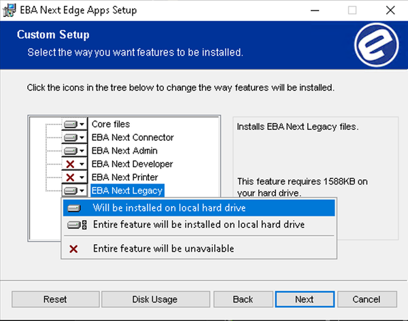Open Disk Usage details
The width and height of the screenshot is (408, 321).
click(x=155, y=299)
